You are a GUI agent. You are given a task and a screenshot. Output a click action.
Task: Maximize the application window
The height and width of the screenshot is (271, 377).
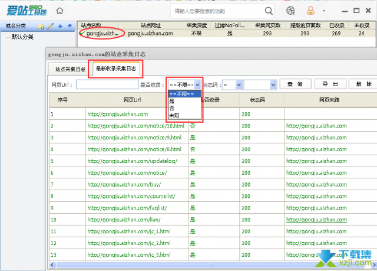coord(356,11)
